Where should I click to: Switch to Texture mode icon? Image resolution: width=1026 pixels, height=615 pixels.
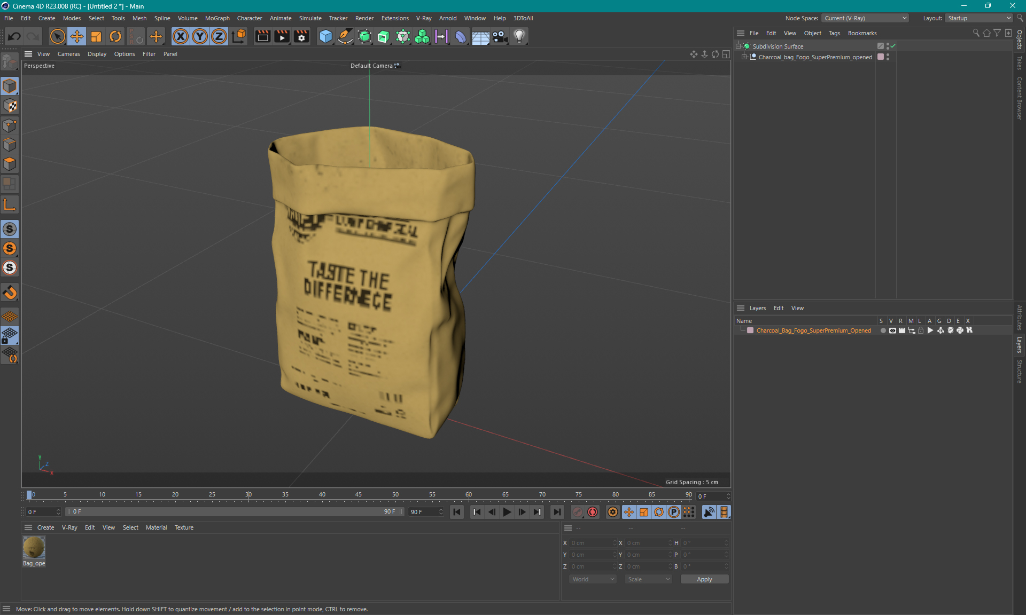(10, 106)
